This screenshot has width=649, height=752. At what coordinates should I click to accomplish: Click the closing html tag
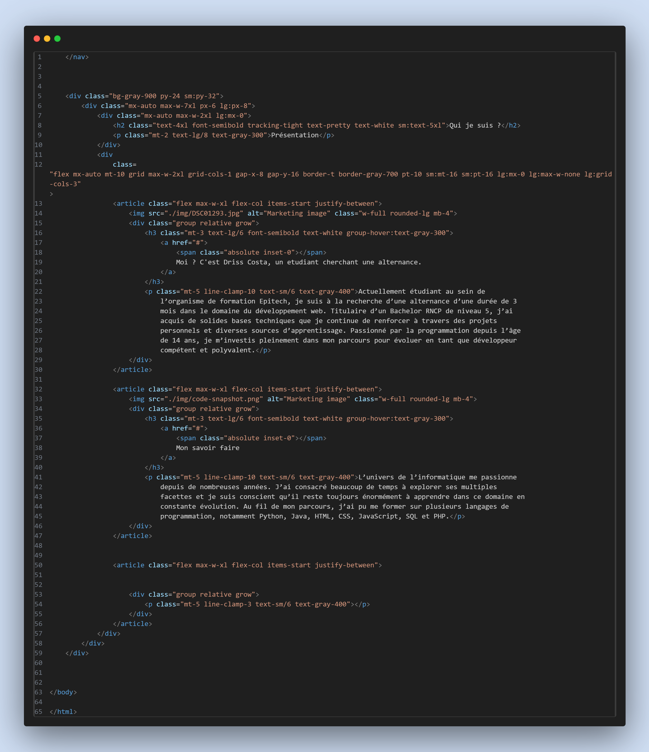point(63,712)
